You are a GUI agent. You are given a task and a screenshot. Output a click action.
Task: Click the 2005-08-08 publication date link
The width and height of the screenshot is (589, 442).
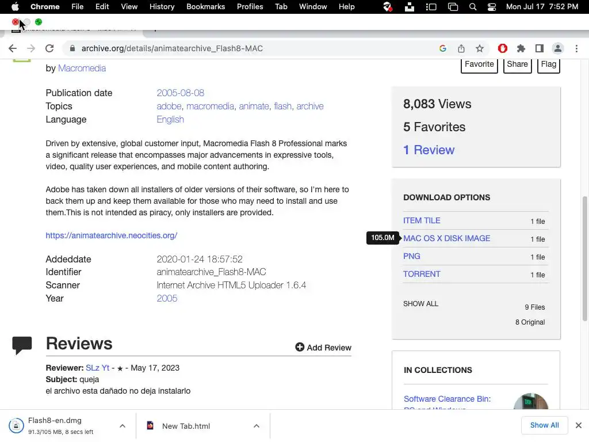pyautogui.click(x=180, y=93)
